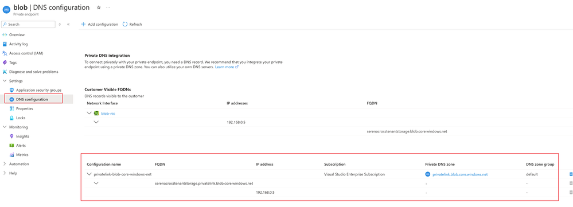
Task: Click the blob-nic network interface icon
Action: pos(96,113)
